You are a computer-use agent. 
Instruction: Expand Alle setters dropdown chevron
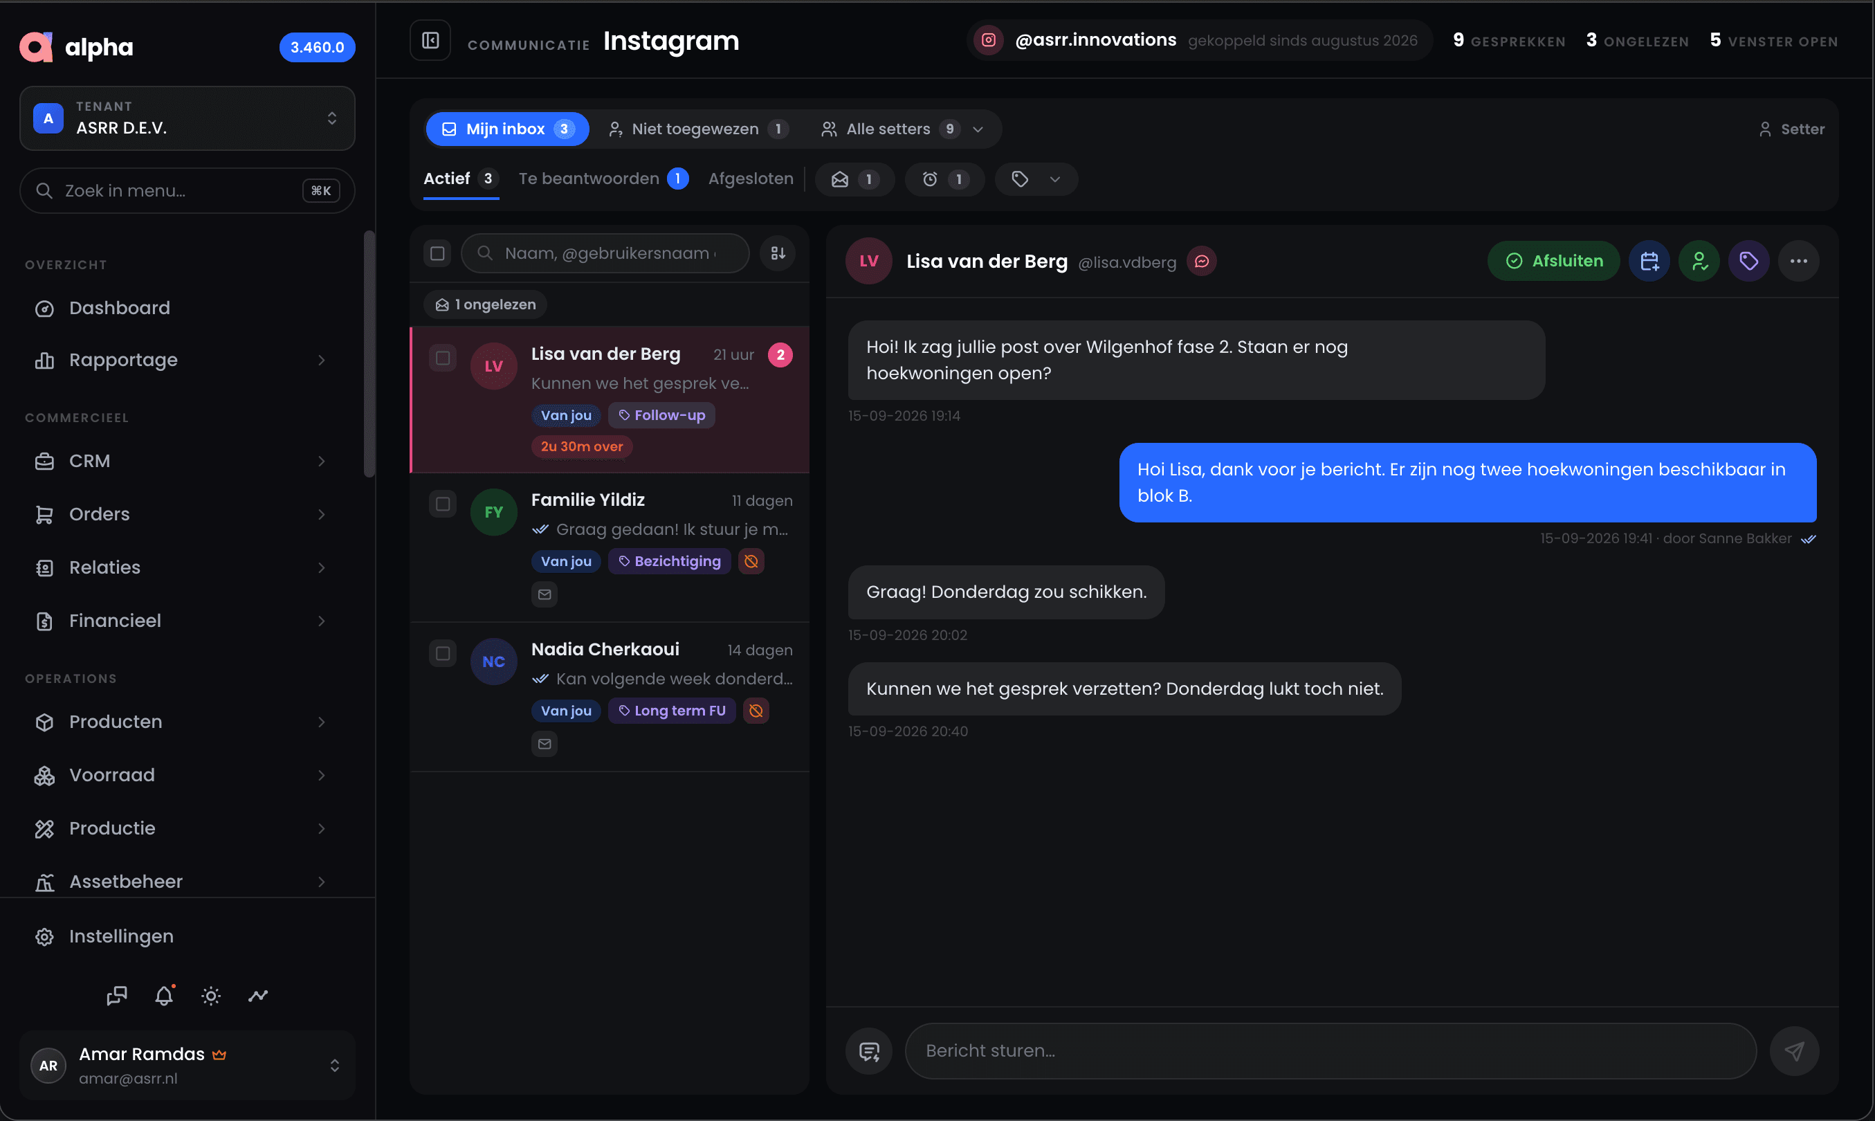[x=978, y=129]
